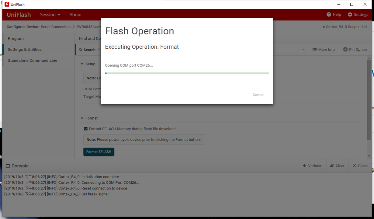Open Settings using the gear icon
Viewport: 374px width, 219px height.
pyautogui.click(x=350, y=15)
